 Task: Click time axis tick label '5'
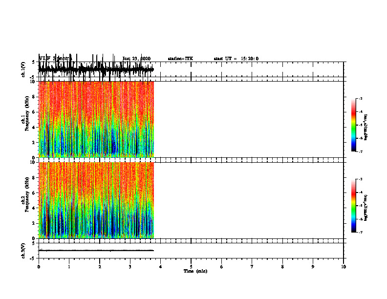[191, 267]
